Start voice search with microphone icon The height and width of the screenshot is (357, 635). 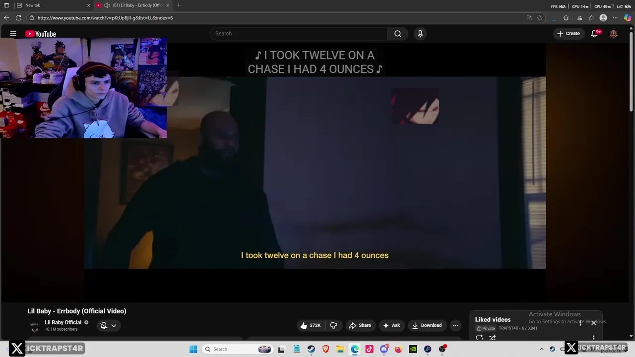(420, 34)
